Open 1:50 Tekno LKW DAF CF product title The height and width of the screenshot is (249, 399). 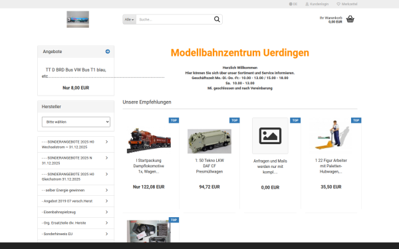pyautogui.click(x=209, y=166)
